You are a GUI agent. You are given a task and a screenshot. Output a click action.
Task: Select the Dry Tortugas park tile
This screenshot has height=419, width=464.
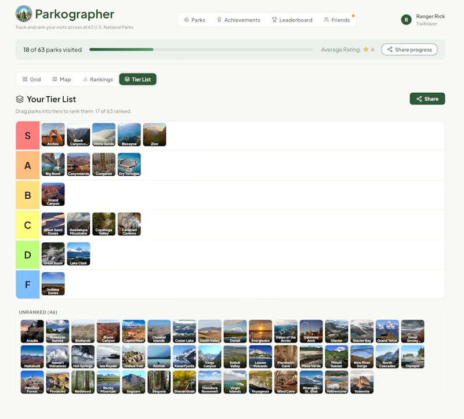pyautogui.click(x=129, y=165)
